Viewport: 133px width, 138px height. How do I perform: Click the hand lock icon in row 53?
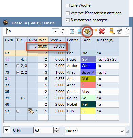(x=31, y=111)
